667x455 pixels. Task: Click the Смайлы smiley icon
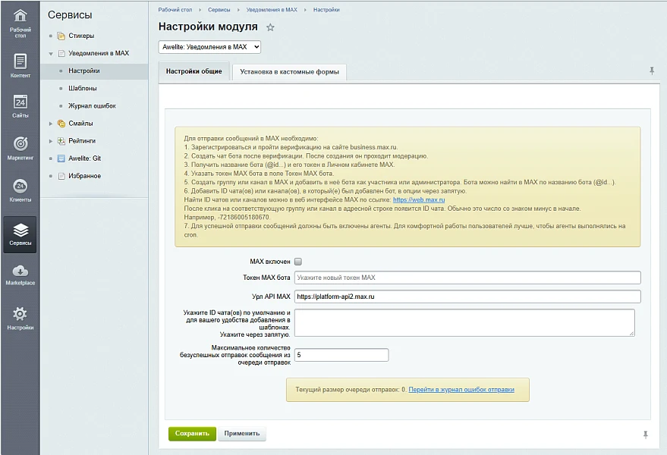[61, 124]
